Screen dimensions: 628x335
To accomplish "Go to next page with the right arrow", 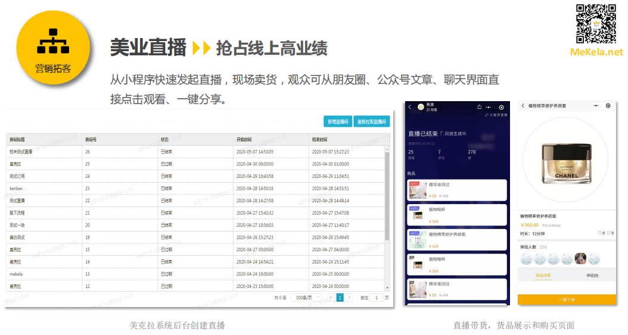I will coord(349,298).
